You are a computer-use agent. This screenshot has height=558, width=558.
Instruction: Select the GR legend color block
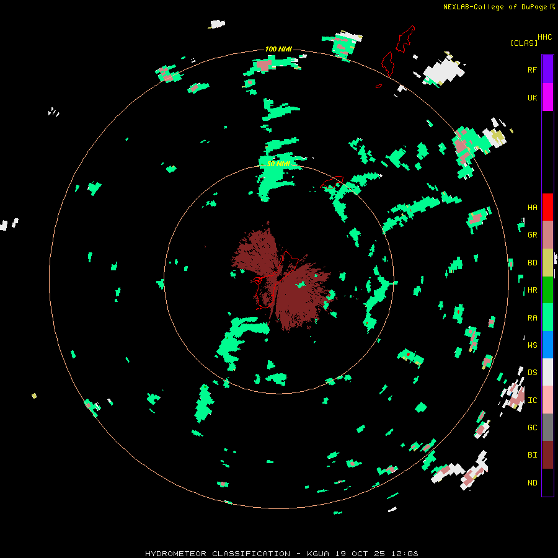tap(547, 235)
